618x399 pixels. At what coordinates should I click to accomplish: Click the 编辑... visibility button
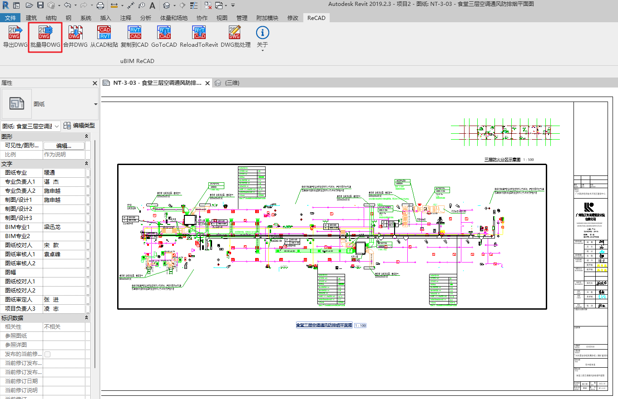click(64, 146)
